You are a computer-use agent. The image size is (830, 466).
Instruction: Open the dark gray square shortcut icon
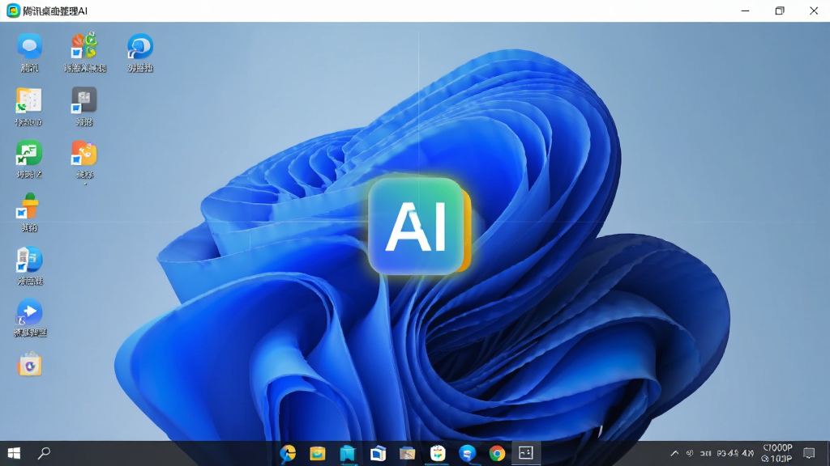click(x=84, y=100)
